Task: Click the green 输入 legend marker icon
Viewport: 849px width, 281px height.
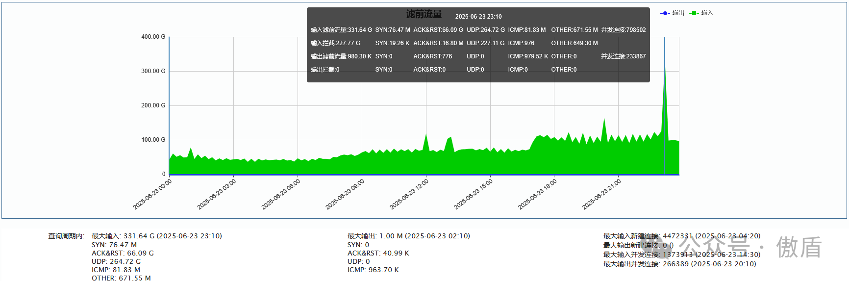Action: pos(694,13)
